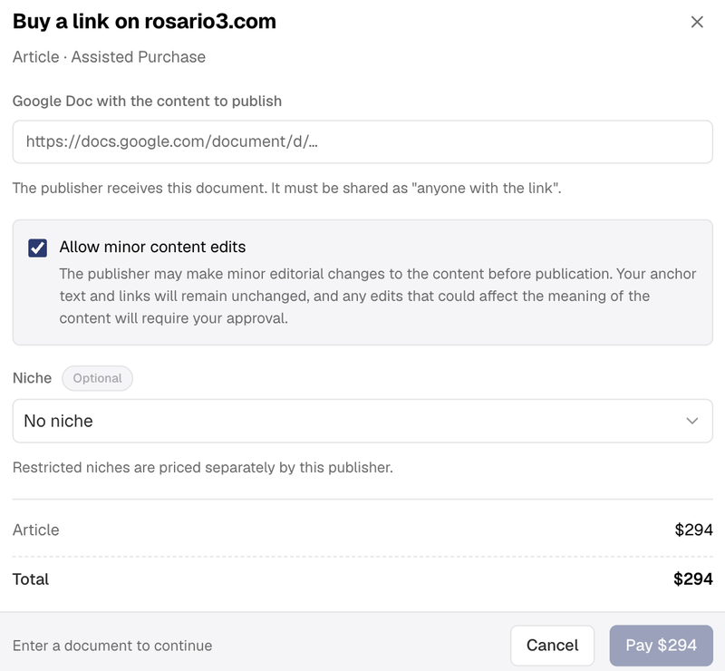Click the Cancel button

click(552, 645)
